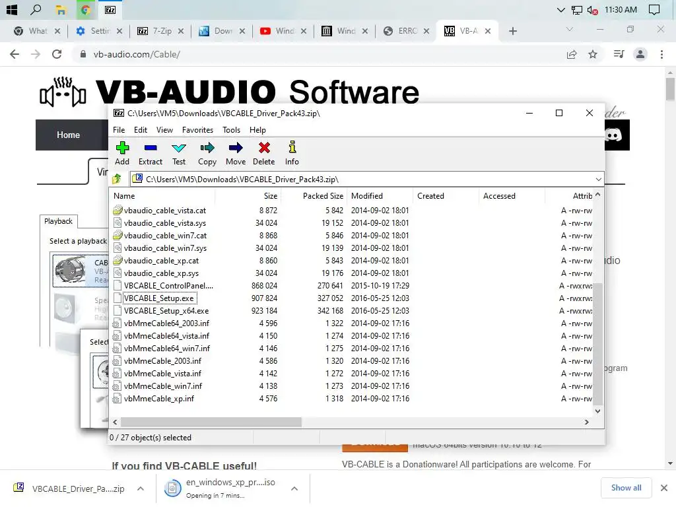676x507 pixels.
Task: Expand the 7-Zip path history dropdown
Action: [x=598, y=180]
